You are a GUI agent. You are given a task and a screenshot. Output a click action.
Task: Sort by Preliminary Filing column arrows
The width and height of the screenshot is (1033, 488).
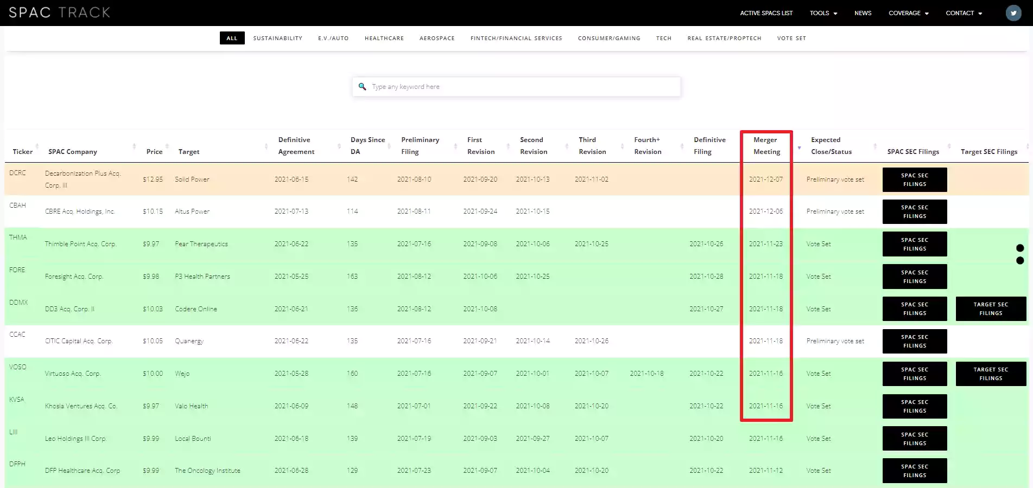455,146
